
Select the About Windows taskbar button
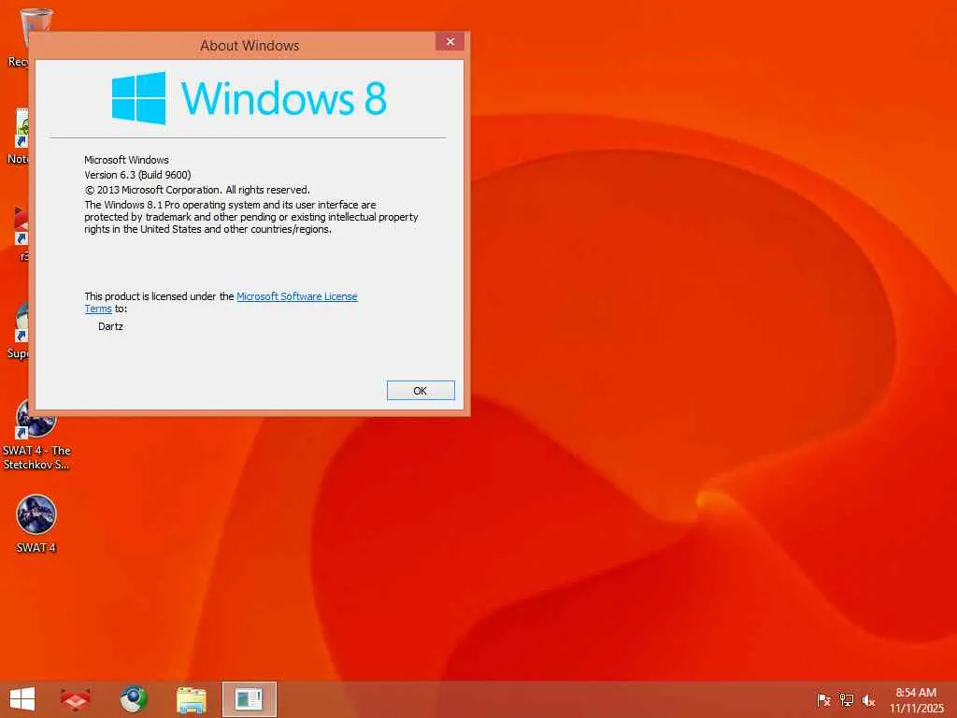(249, 699)
